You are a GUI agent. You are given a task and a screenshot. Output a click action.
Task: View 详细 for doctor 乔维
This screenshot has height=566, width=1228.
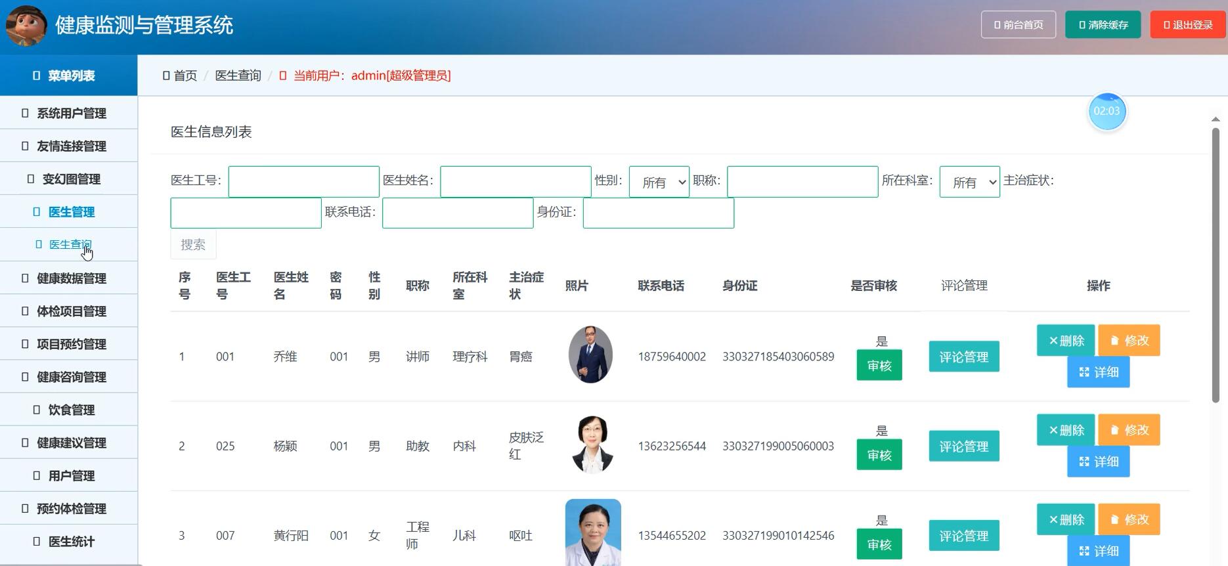click(1099, 372)
